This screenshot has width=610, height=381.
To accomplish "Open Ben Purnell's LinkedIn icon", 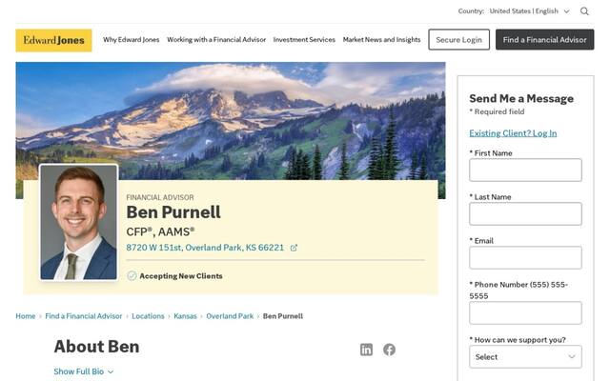I will click(x=366, y=350).
